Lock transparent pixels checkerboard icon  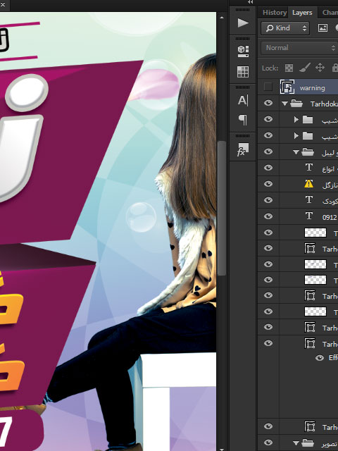289,68
